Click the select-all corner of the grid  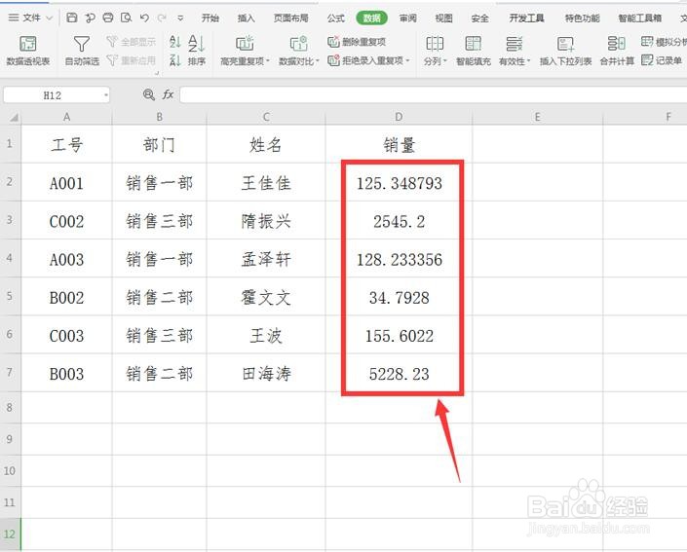click(x=13, y=118)
